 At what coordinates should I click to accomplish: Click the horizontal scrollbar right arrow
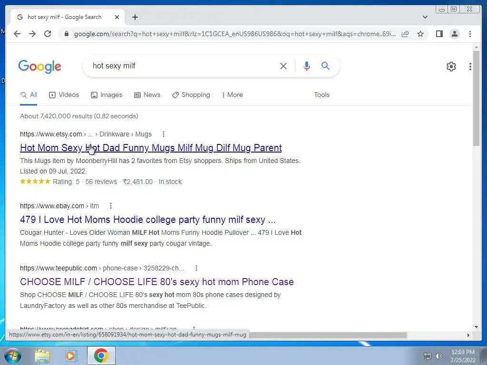(468, 335)
